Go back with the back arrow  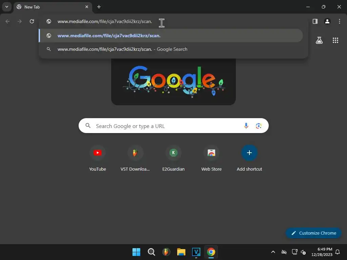[x=7, y=21]
